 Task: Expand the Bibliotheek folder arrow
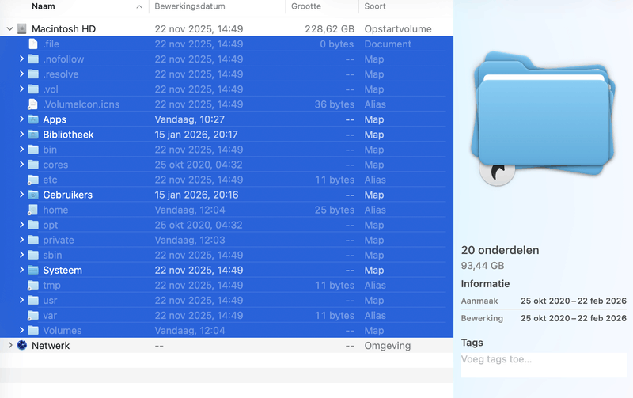click(22, 134)
